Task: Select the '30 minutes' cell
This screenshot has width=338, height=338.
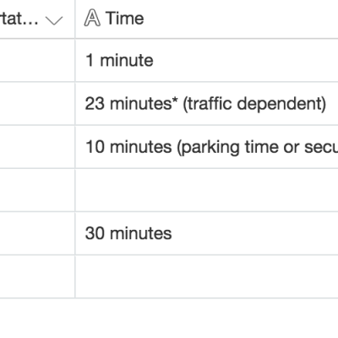Action: (x=207, y=233)
